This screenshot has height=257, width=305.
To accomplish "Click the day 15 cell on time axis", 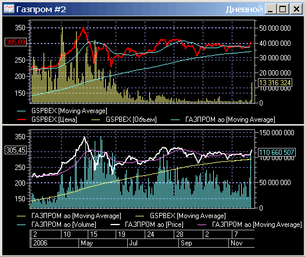I will click(x=102, y=234).
